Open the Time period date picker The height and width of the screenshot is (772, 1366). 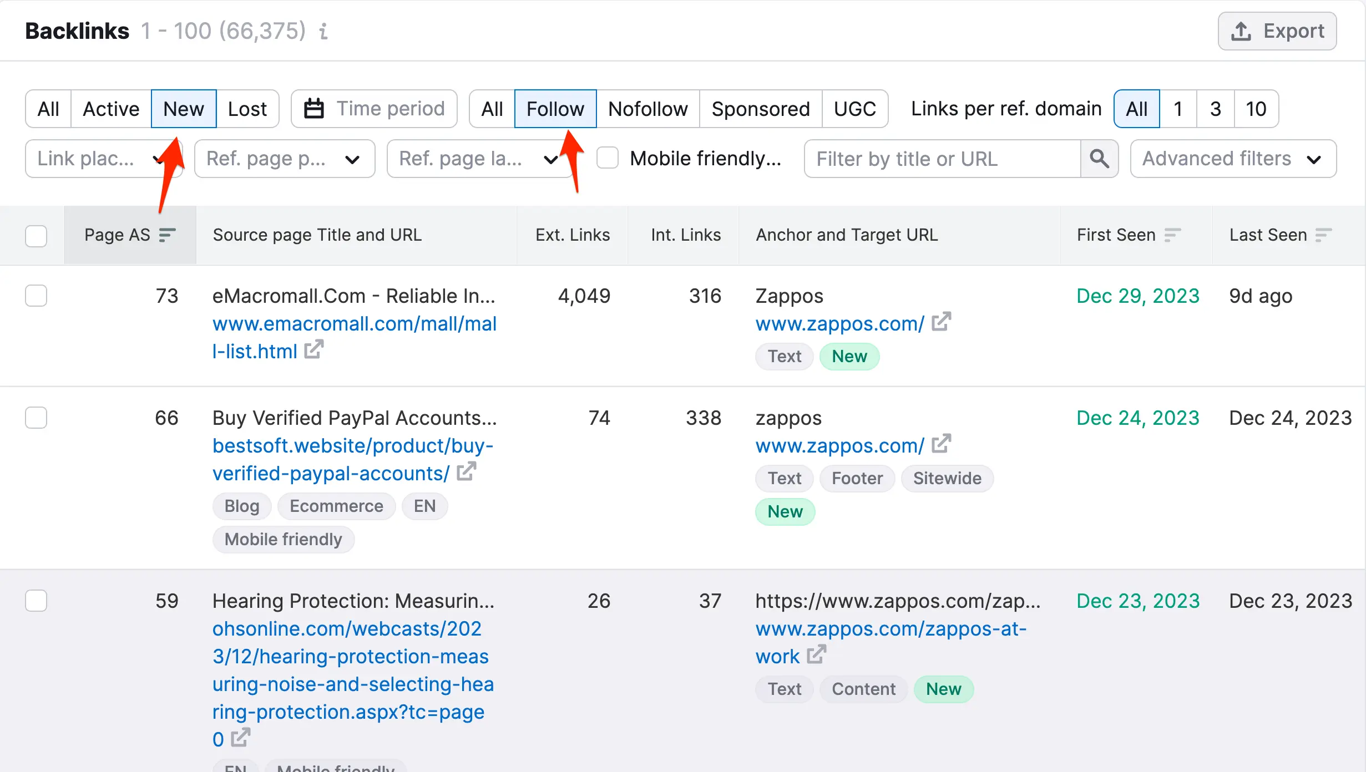(374, 109)
